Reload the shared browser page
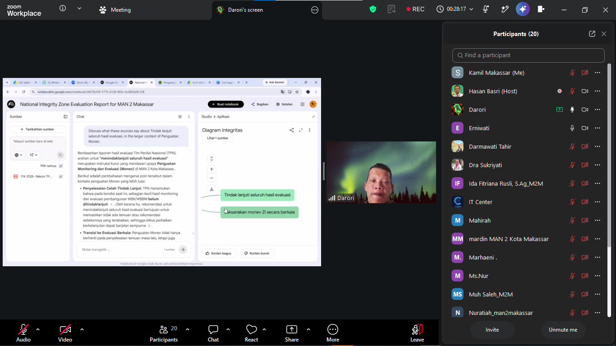Screen dimensions: 616x346 coord(23,92)
